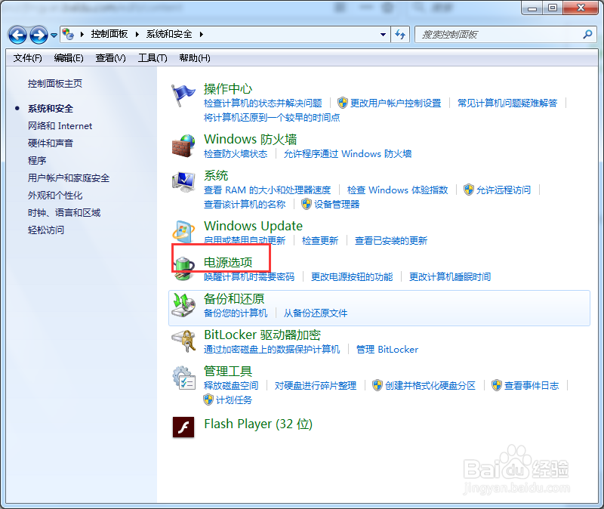Click 允许程序通过 Windows 防火墙 link
The height and width of the screenshot is (509, 604).
click(x=347, y=154)
